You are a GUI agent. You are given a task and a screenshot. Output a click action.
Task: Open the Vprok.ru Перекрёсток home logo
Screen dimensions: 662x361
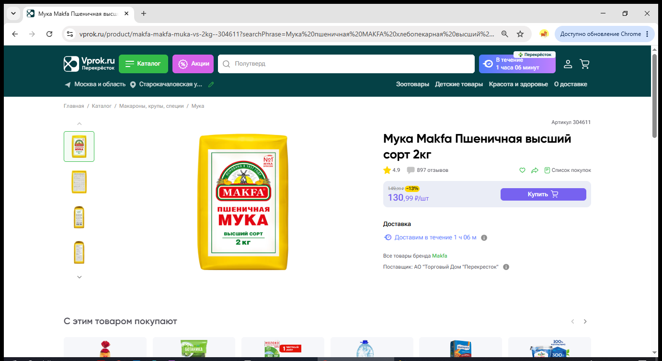coord(90,64)
